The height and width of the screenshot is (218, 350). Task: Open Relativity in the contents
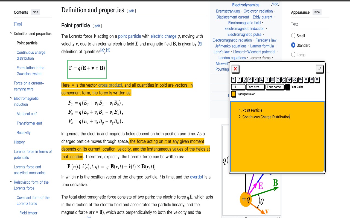pos(24,133)
